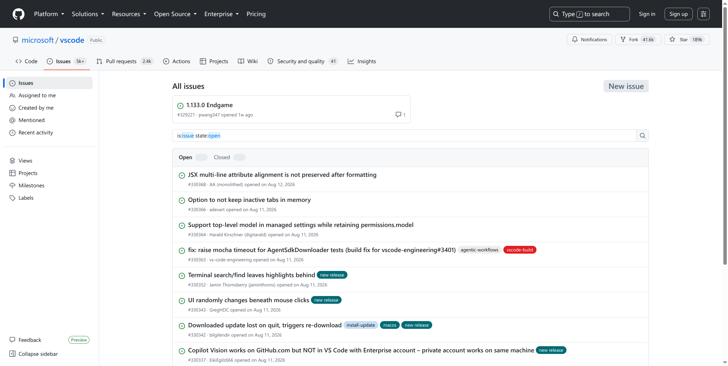Screen dimensions: 728x366
Task: Select the Issues repository tab
Action: (x=67, y=61)
